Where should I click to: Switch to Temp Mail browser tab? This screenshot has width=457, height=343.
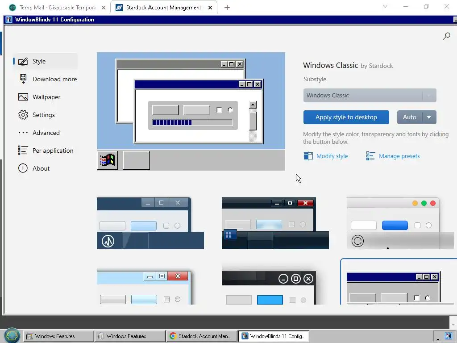(57, 8)
